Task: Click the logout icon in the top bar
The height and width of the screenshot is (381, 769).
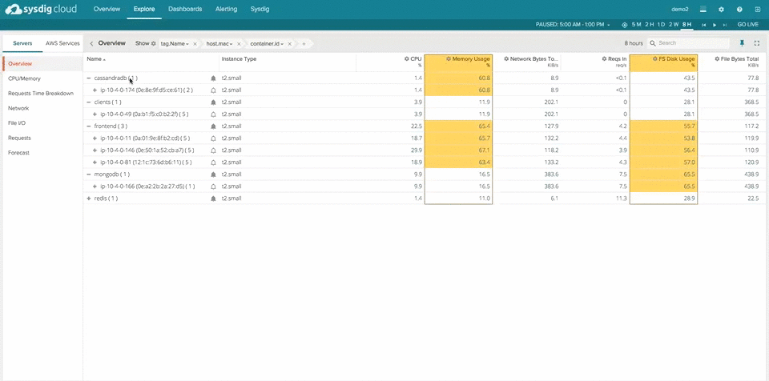Action: [x=758, y=10]
